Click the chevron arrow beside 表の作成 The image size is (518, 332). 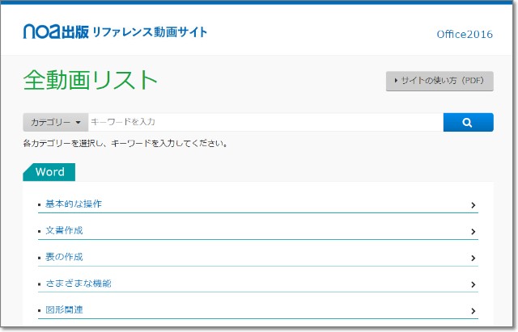click(x=473, y=258)
